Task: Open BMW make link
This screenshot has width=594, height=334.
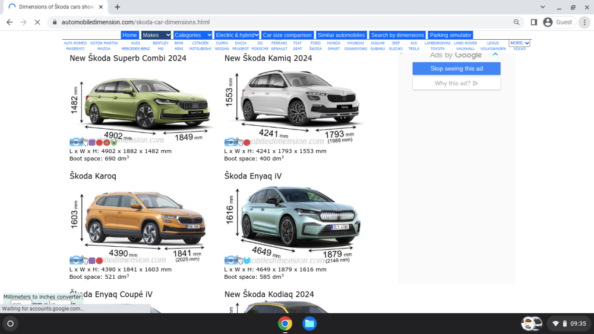Action: coord(179,43)
